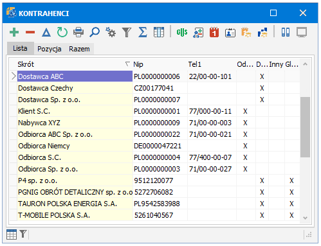Switch to the Pozycja tab
Image resolution: width=321 pixels, height=246 pixels.
click(50, 49)
